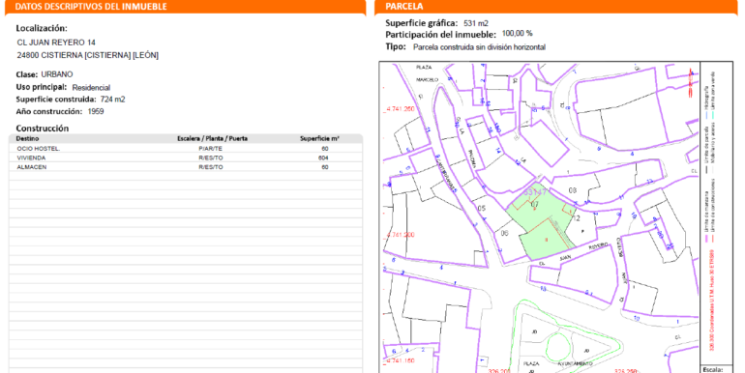Click the '4.741.250' coordinate label on map
Image resolution: width=745 pixels, height=373 pixels.
(x=401, y=108)
